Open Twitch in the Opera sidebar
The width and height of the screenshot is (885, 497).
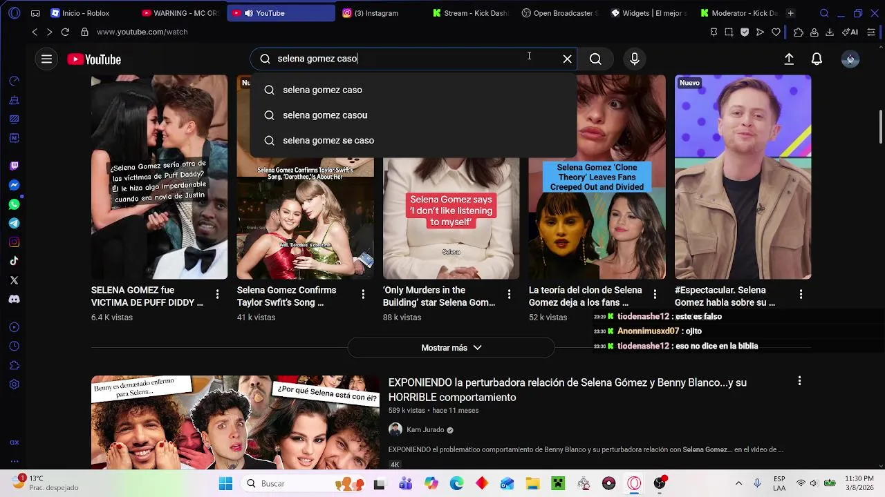[15, 166]
